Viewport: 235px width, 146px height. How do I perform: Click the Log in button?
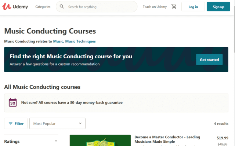(x=193, y=7)
